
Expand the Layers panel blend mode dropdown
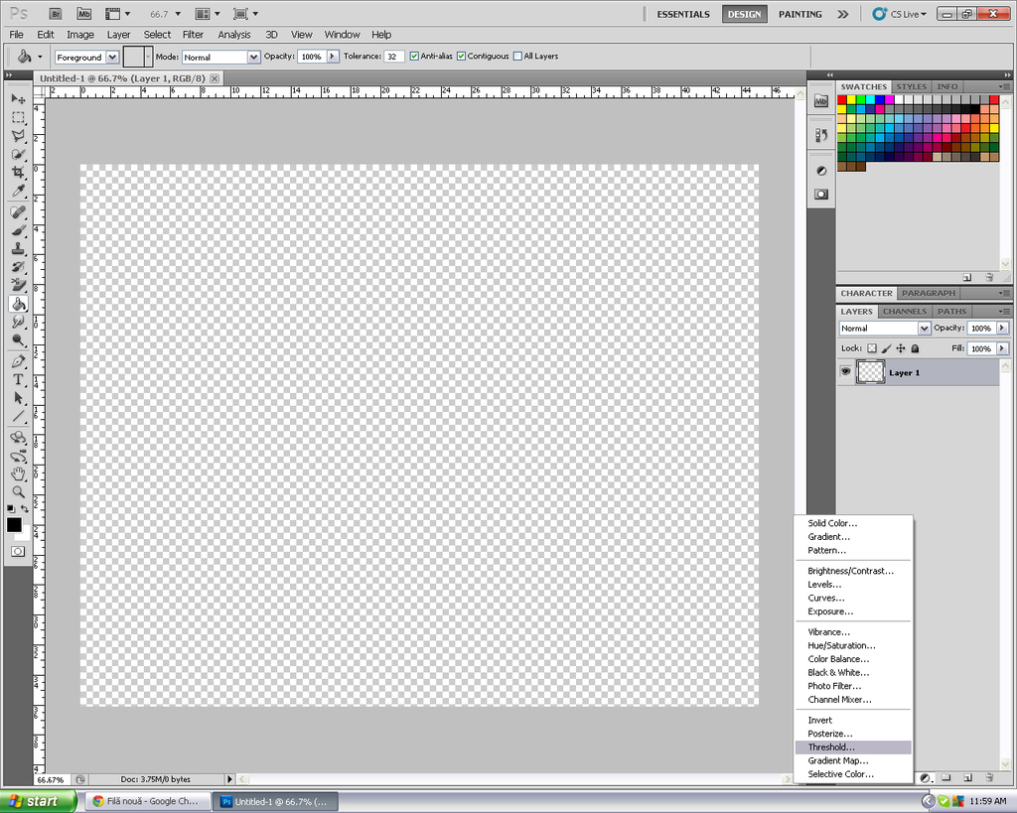click(x=884, y=329)
